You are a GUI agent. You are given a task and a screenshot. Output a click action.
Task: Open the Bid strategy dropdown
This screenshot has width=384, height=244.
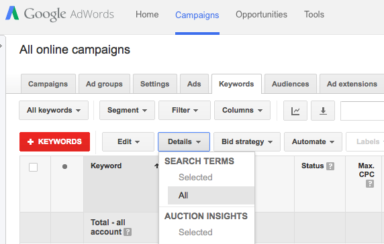247,142
